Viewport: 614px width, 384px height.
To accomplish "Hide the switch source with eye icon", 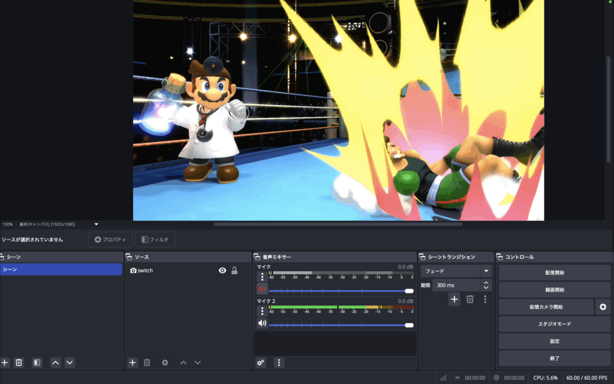I will tap(222, 271).
